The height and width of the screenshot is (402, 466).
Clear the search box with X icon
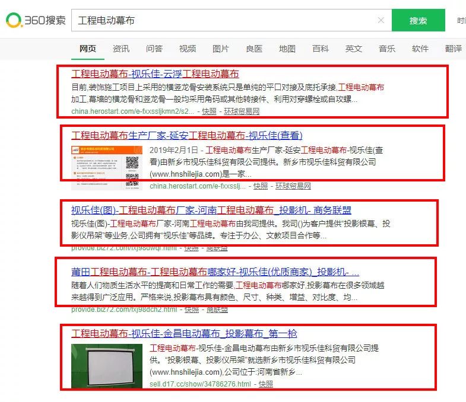coord(381,20)
